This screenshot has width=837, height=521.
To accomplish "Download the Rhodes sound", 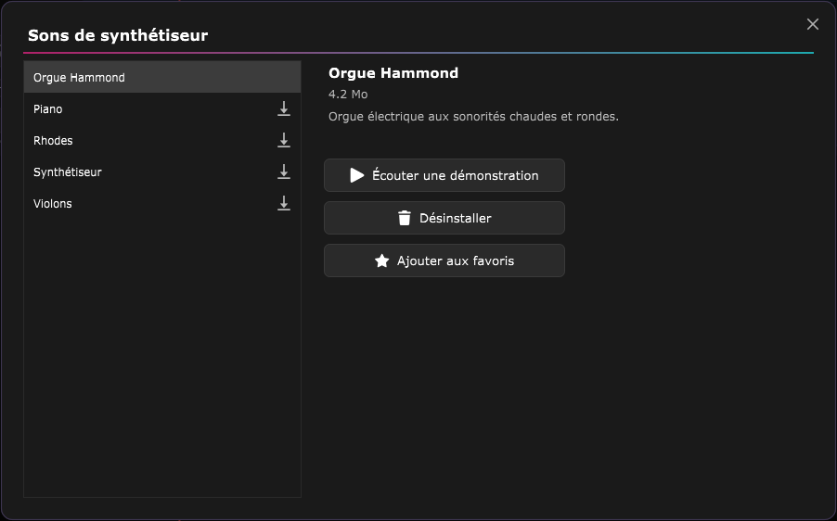I will point(284,140).
